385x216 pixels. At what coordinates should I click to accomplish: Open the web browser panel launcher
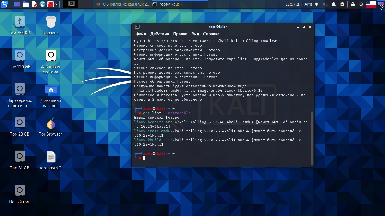[43, 4]
